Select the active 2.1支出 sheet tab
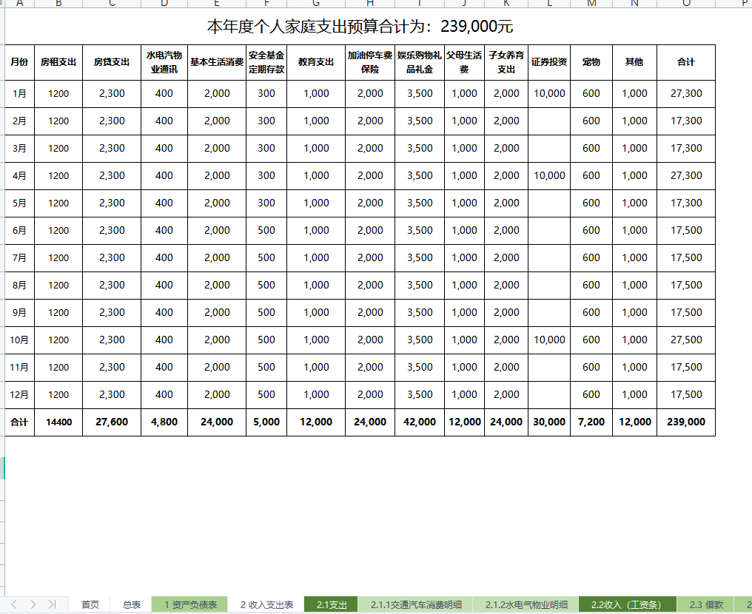 [330, 604]
